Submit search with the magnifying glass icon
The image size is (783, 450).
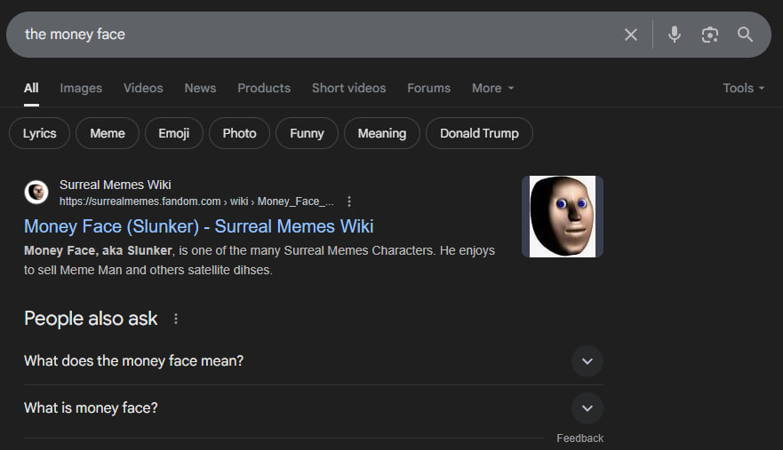pos(745,35)
